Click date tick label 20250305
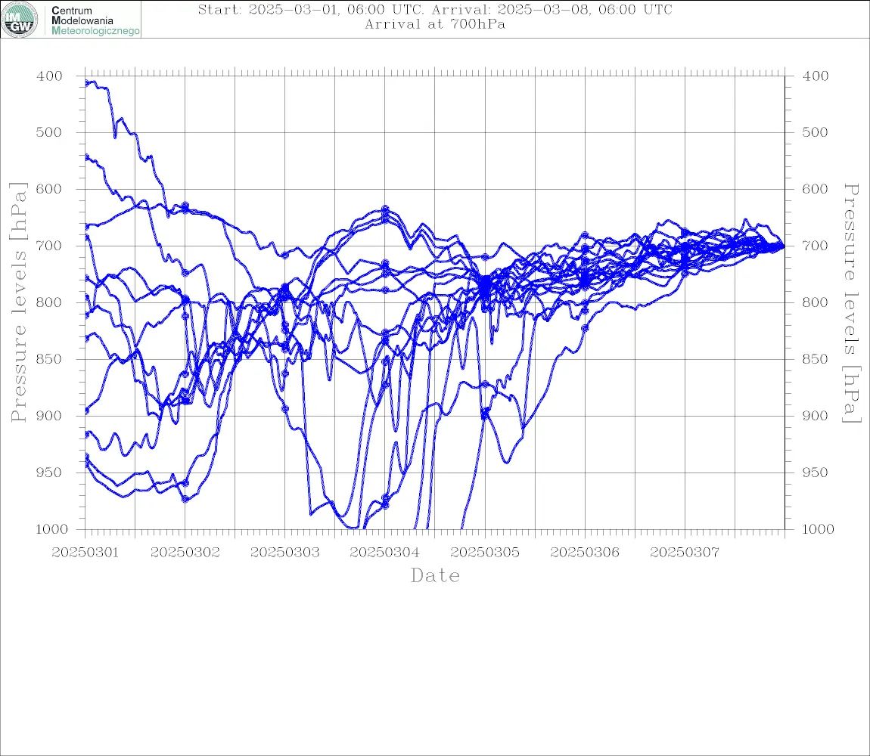The image size is (870, 756). tap(486, 553)
